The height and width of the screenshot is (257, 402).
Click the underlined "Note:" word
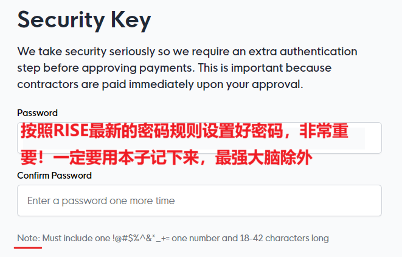point(29,238)
